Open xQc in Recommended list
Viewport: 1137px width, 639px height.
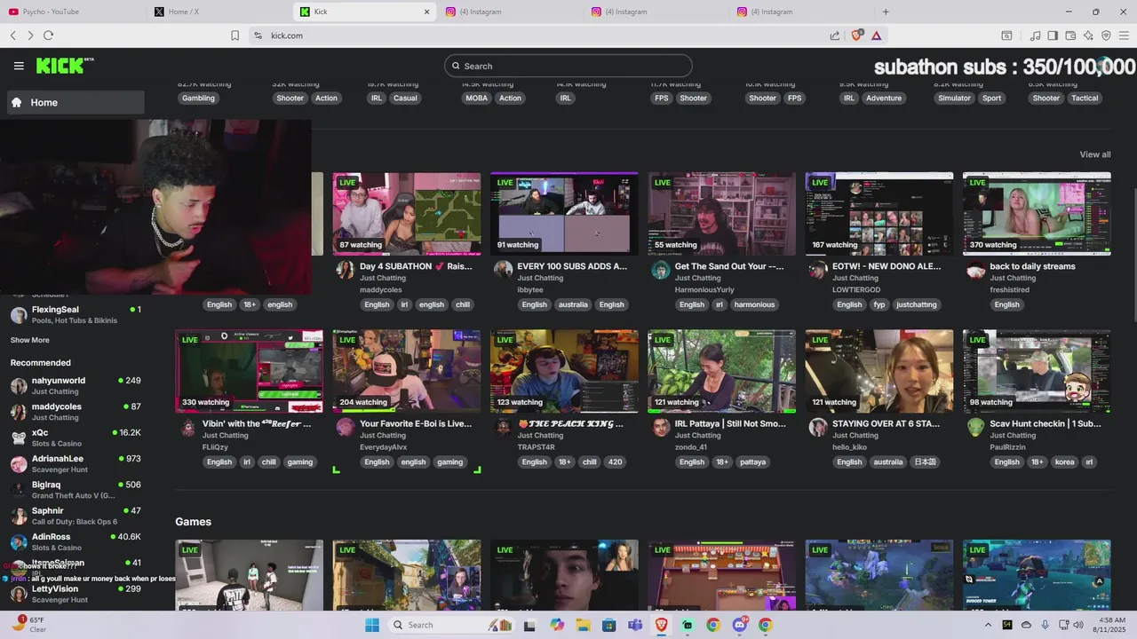76,438
